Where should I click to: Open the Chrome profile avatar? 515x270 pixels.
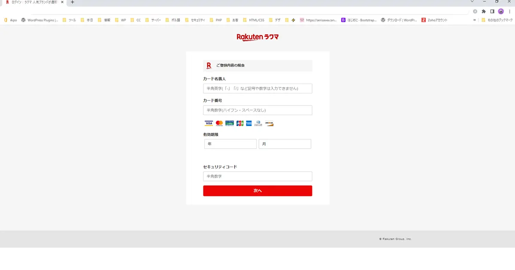click(501, 12)
